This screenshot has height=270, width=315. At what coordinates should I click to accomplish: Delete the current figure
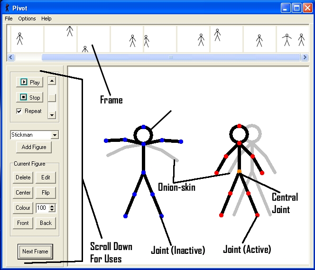pos(23,177)
